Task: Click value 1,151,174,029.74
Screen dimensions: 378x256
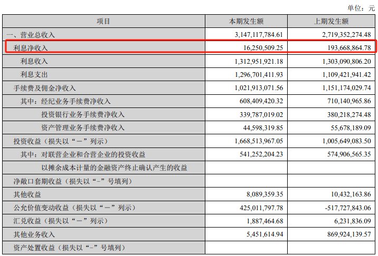Action: [347, 88]
